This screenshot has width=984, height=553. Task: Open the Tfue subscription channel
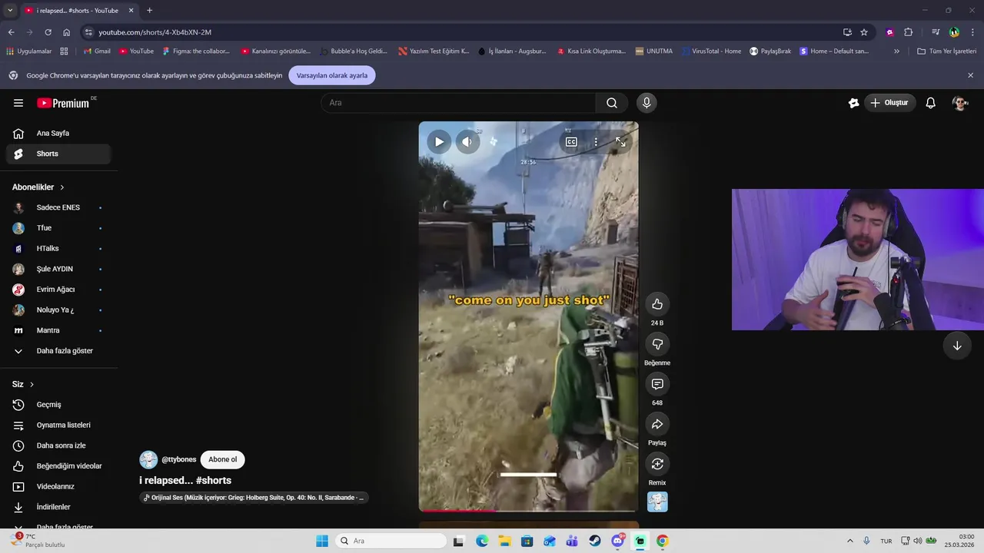pyautogui.click(x=58, y=228)
